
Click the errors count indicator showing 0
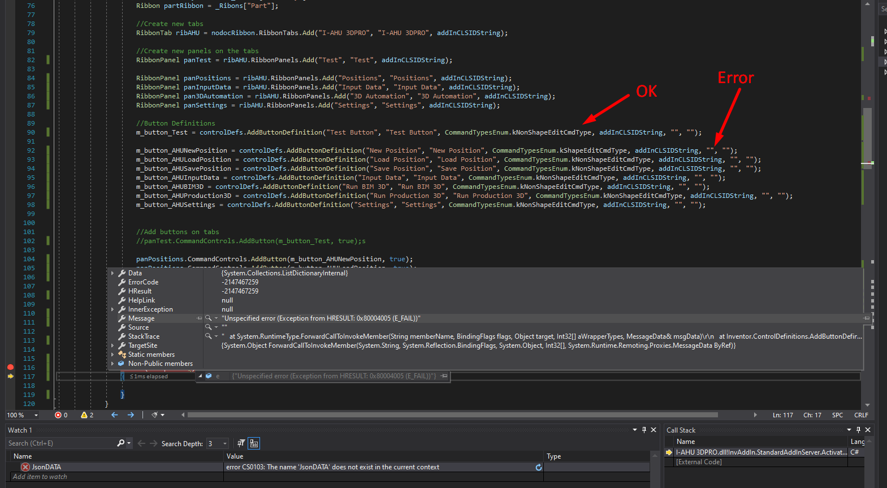click(x=61, y=415)
